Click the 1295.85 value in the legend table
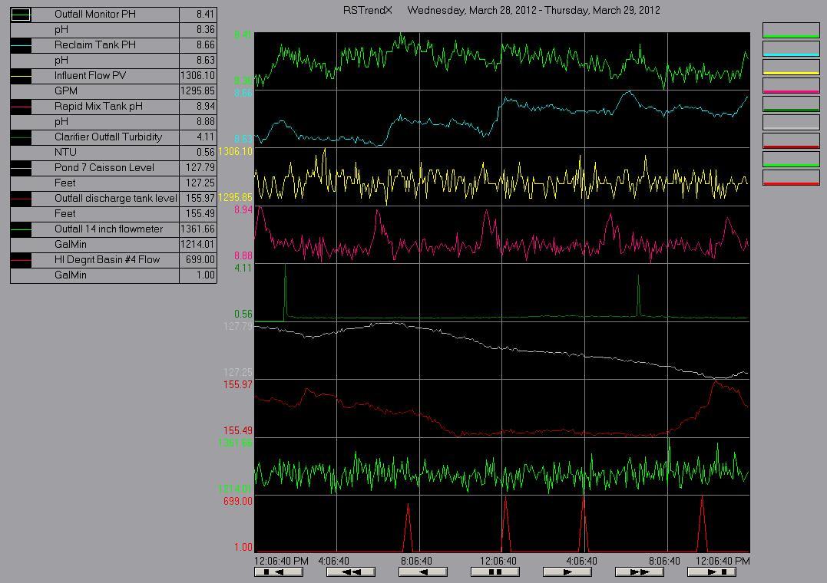The image size is (827, 583). pos(198,91)
